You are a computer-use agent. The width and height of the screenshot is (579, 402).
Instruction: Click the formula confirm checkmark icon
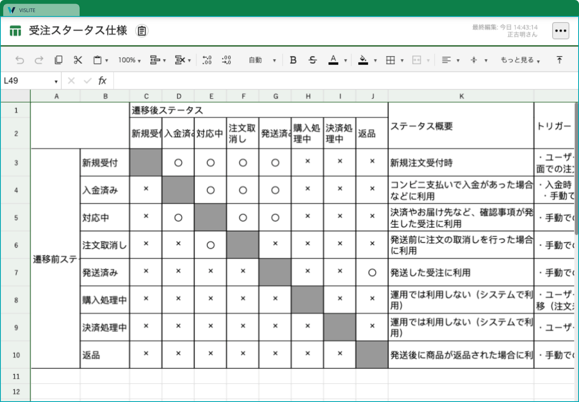tap(88, 81)
